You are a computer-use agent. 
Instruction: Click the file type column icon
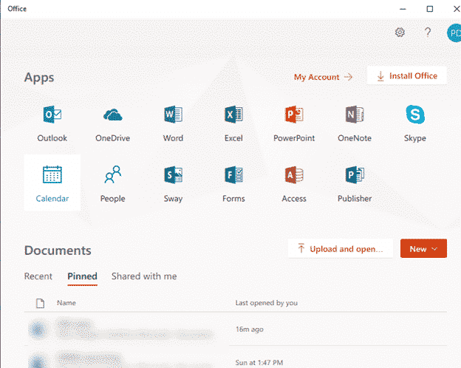click(40, 303)
